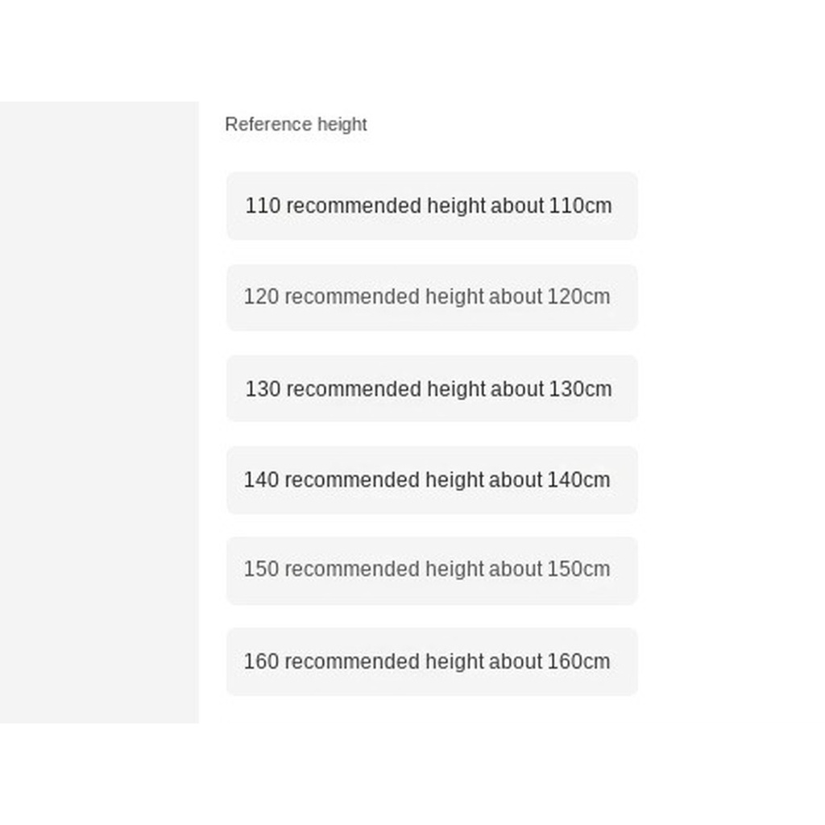This screenshot has height=825, width=825.
Task: Click the Reference height label
Action: (296, 125)
